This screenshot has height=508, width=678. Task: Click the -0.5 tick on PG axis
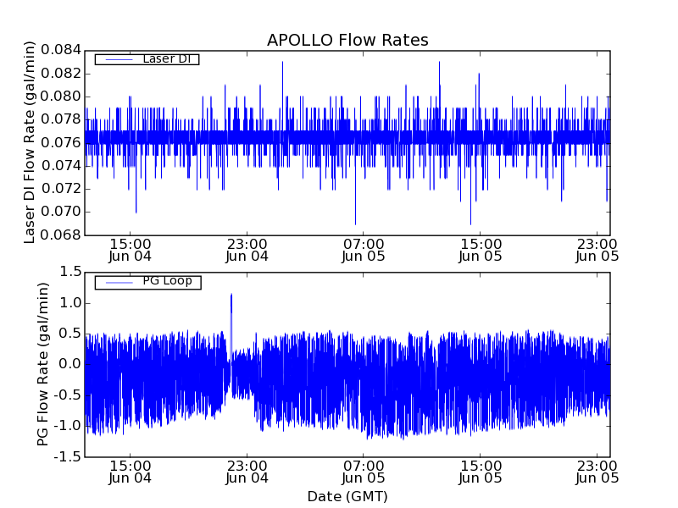click(68, 395)
